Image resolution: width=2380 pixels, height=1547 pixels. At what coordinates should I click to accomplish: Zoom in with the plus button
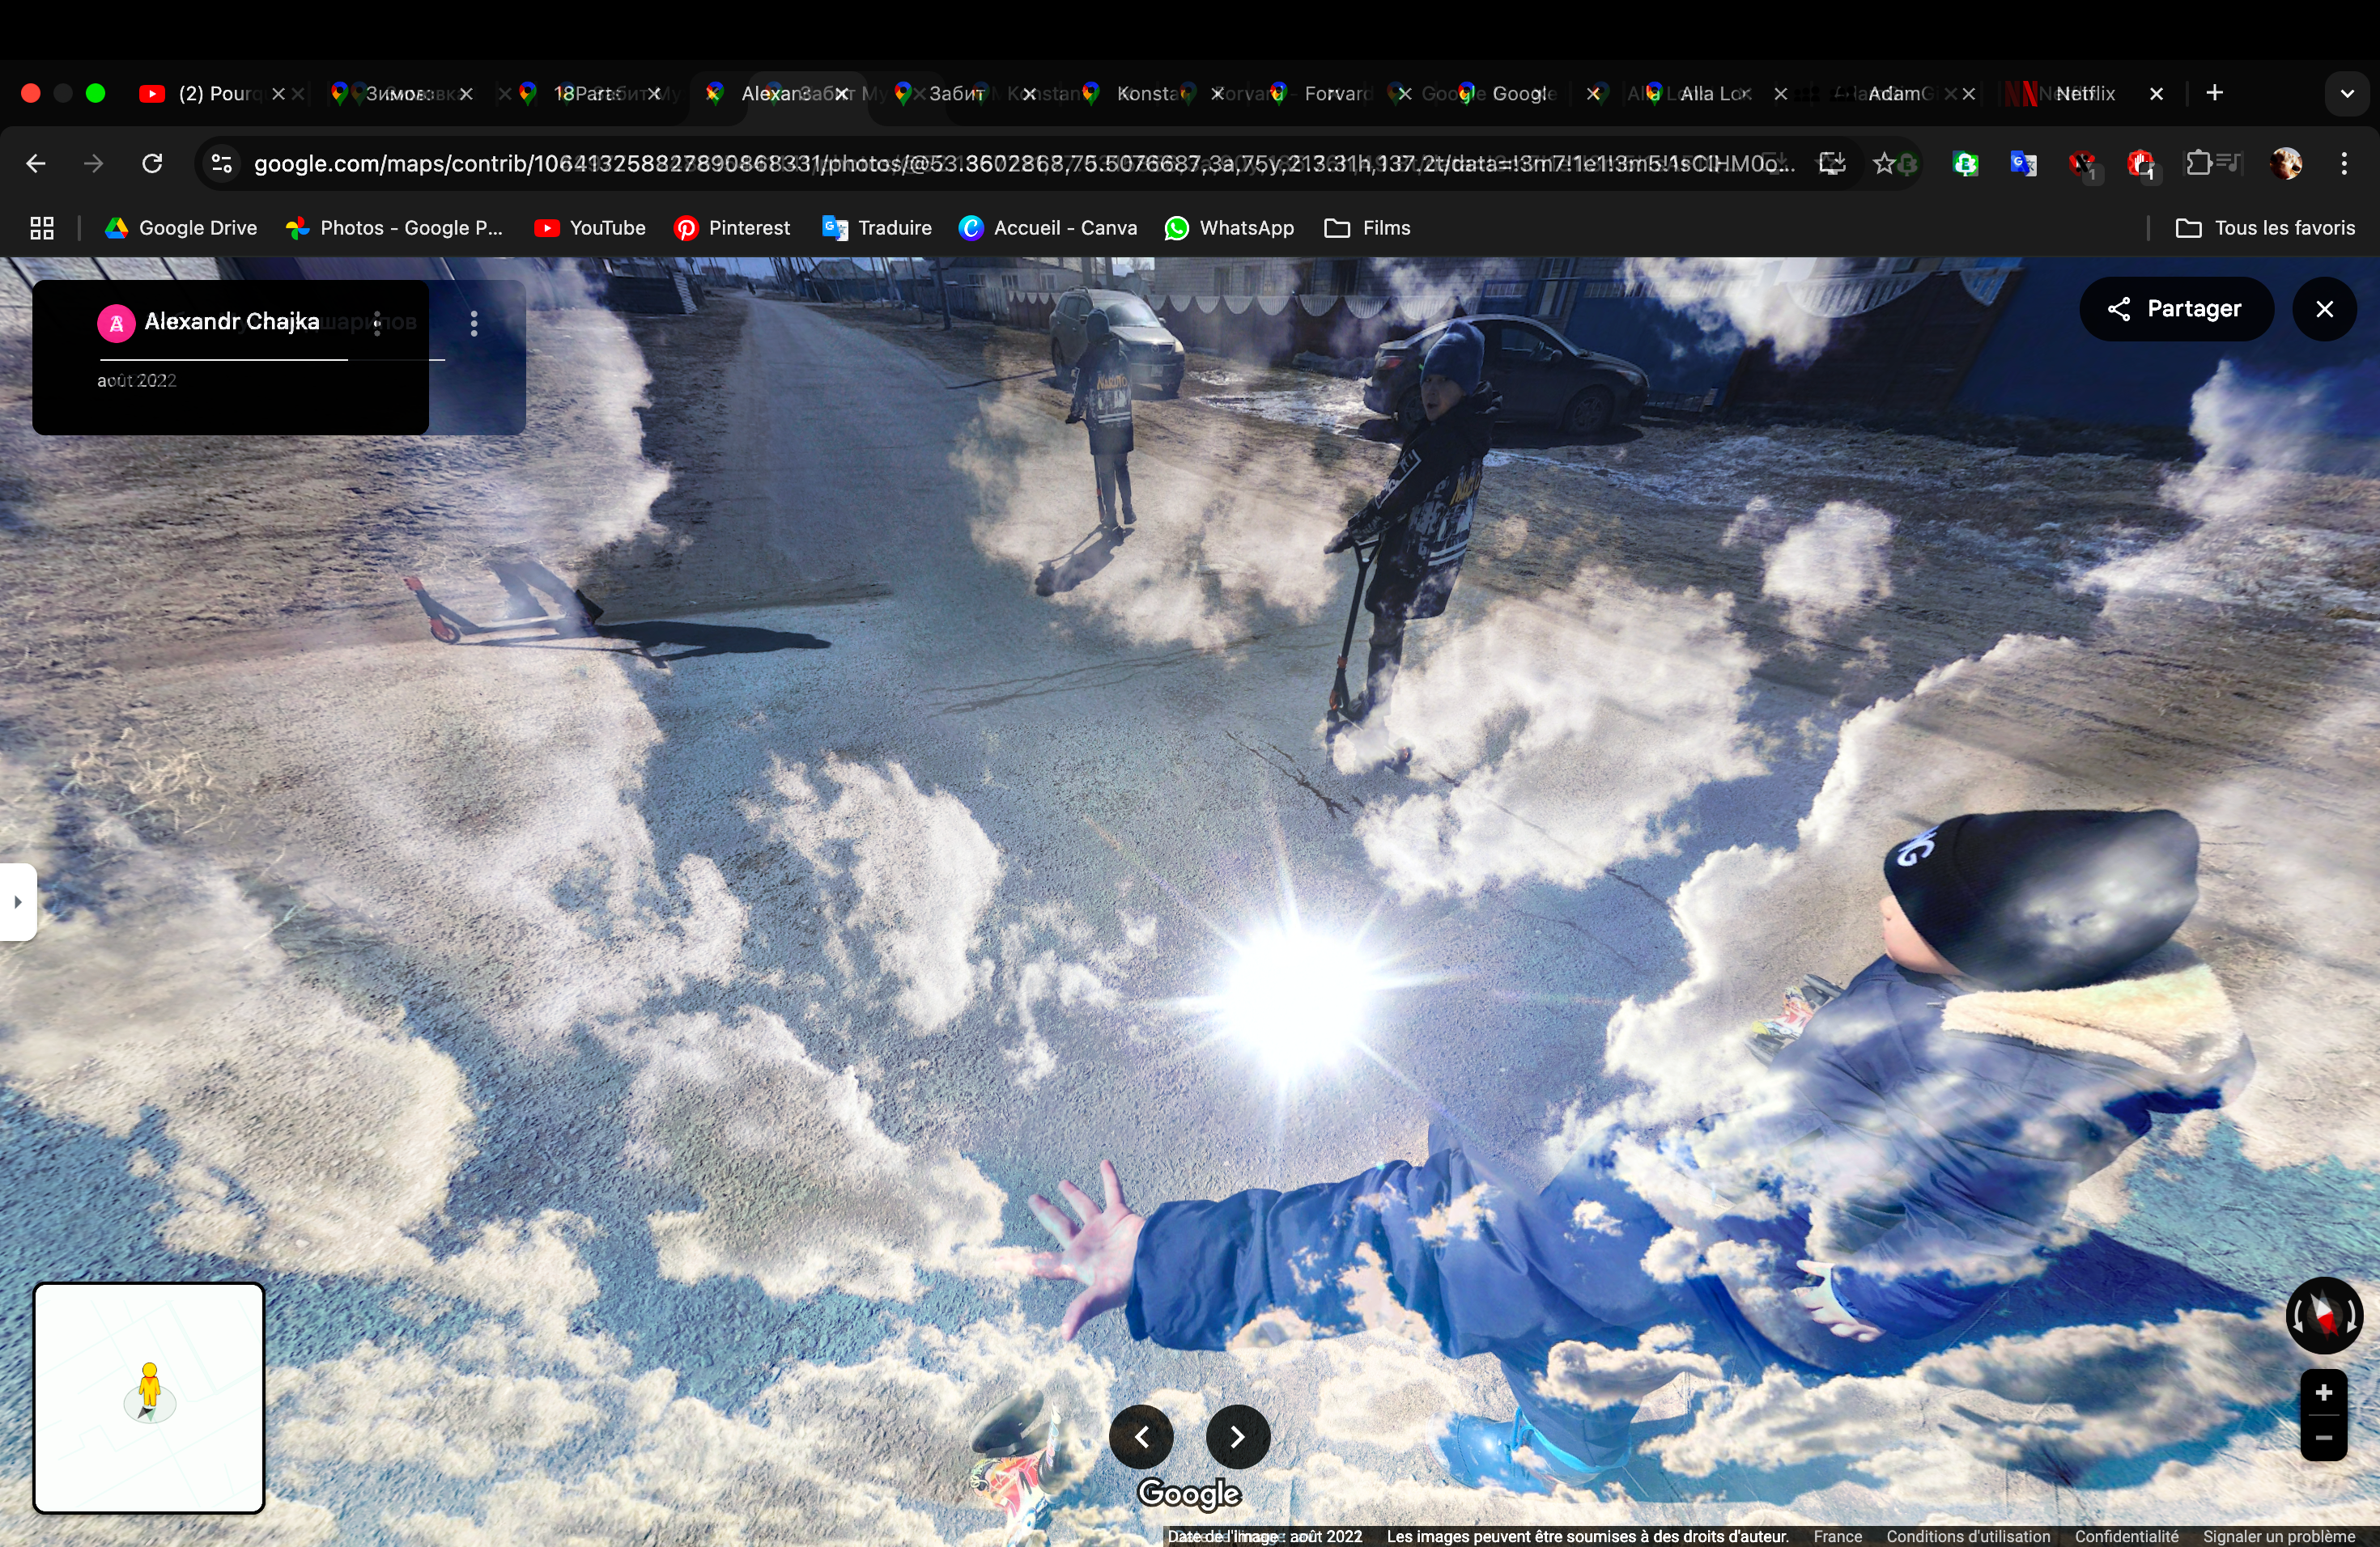tap(2323, 1392)
